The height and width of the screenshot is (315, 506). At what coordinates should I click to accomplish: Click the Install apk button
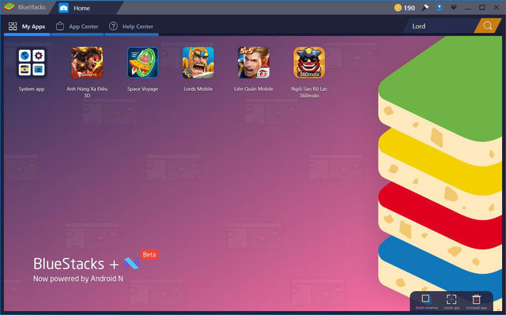pos(451,302)
